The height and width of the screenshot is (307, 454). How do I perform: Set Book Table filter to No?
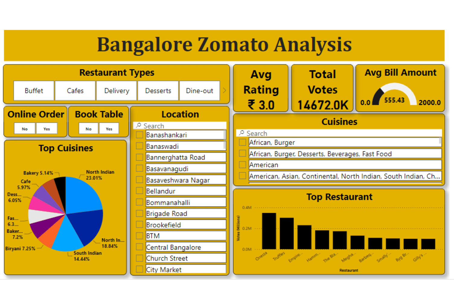click(x=88, y=129)
